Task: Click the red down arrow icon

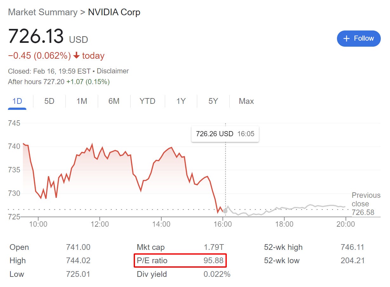Action: pos(76,56)
